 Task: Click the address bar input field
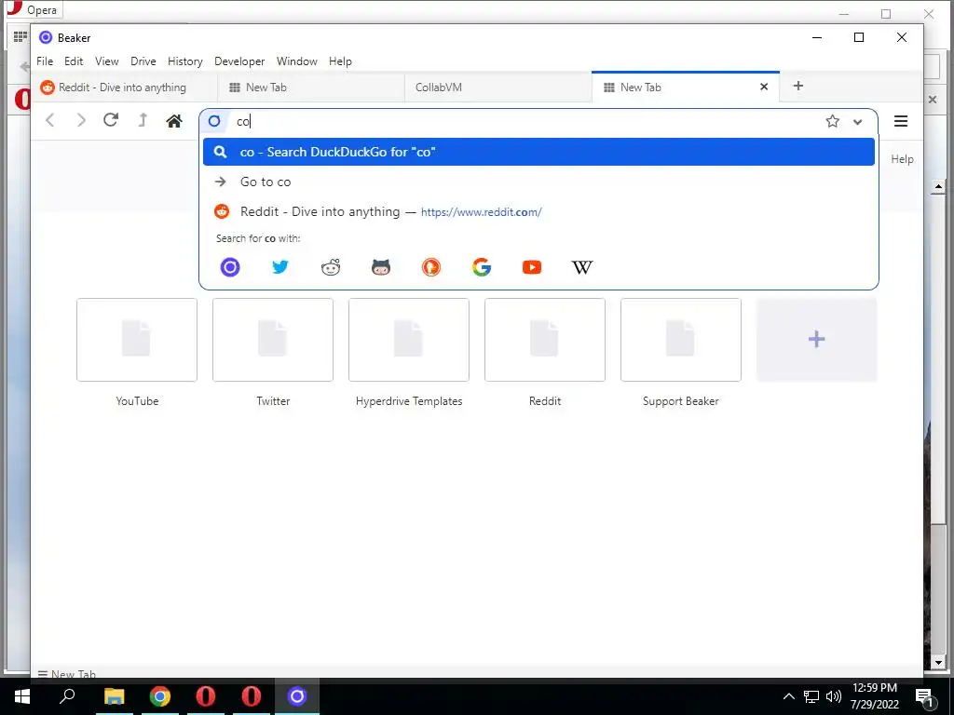524,122
